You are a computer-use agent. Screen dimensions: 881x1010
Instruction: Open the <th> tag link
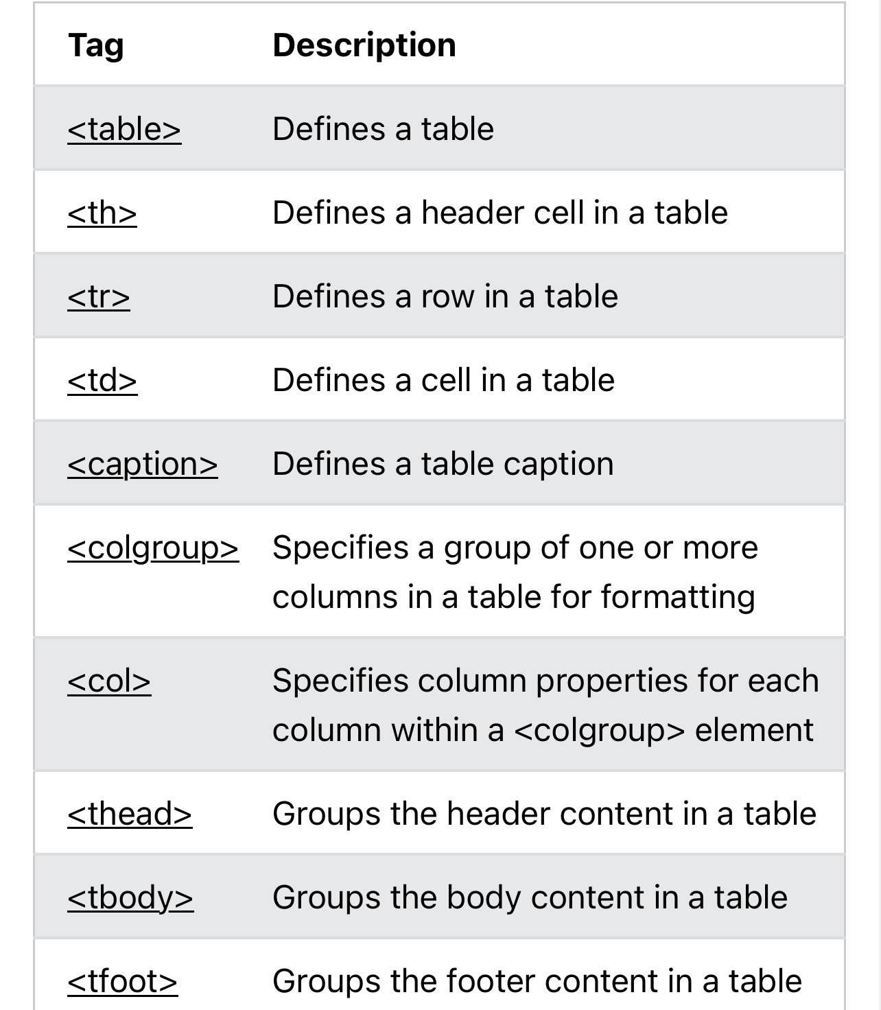point(102,213)
